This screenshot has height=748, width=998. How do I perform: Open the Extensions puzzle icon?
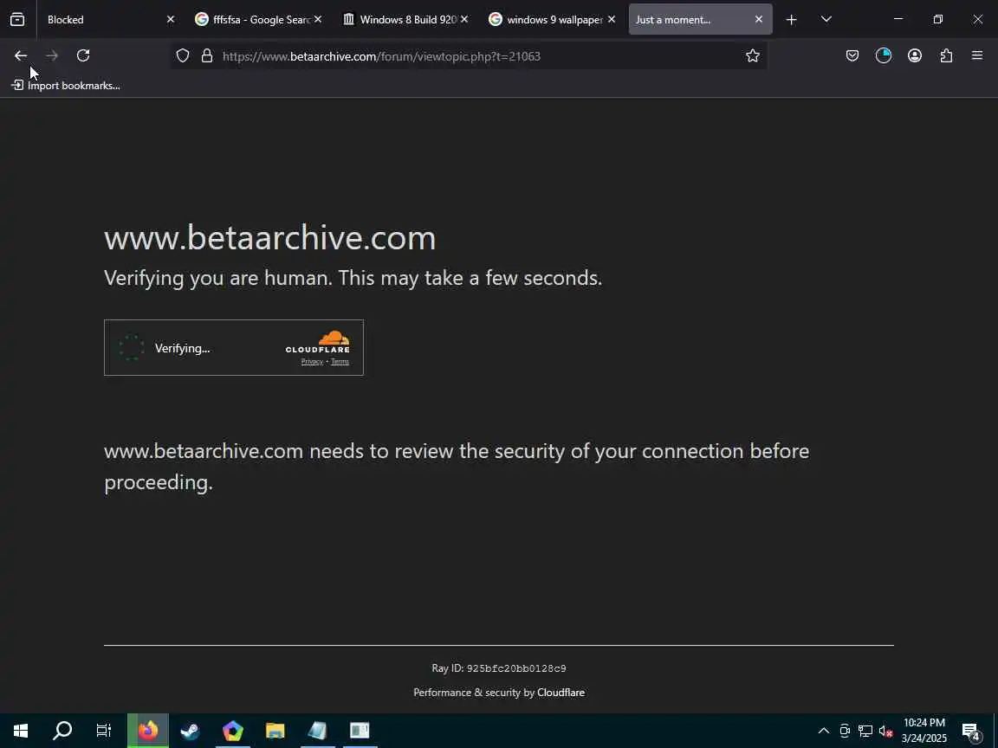point(946,56)
